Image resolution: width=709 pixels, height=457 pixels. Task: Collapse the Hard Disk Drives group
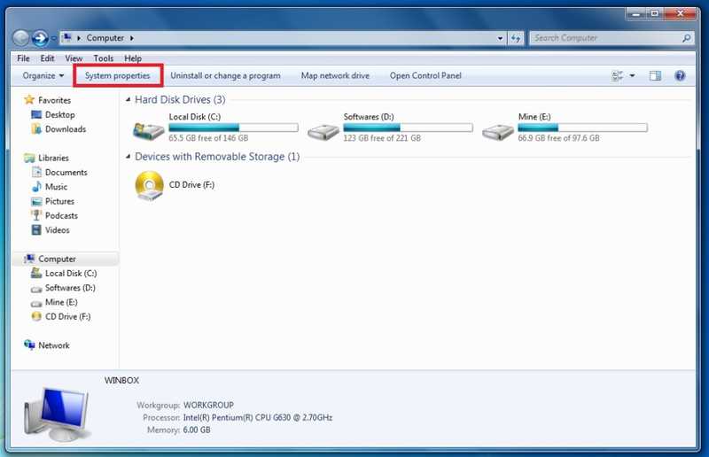[x=129, y=100]
